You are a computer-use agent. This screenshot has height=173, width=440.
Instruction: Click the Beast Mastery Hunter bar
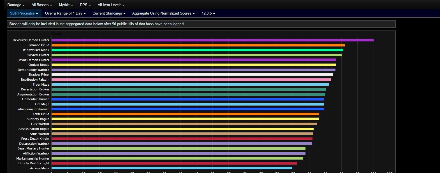179,148
